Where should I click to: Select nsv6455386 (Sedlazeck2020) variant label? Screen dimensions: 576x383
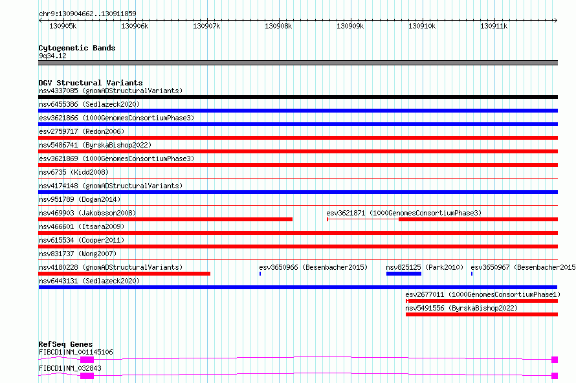[x=89, y=104]
